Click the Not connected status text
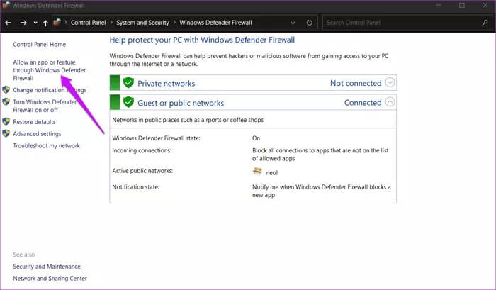 (356, 83)
